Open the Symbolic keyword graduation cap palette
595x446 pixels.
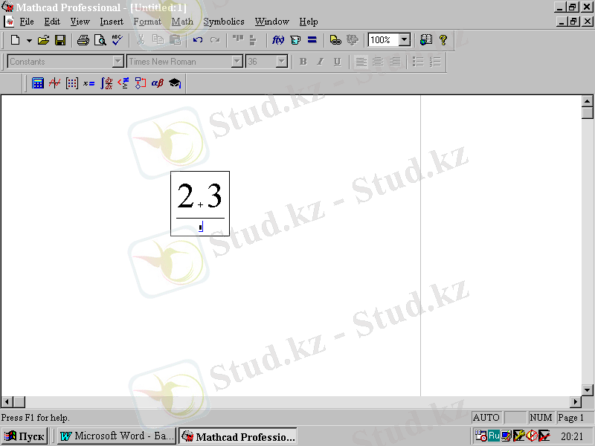click(x=175, y=83)
